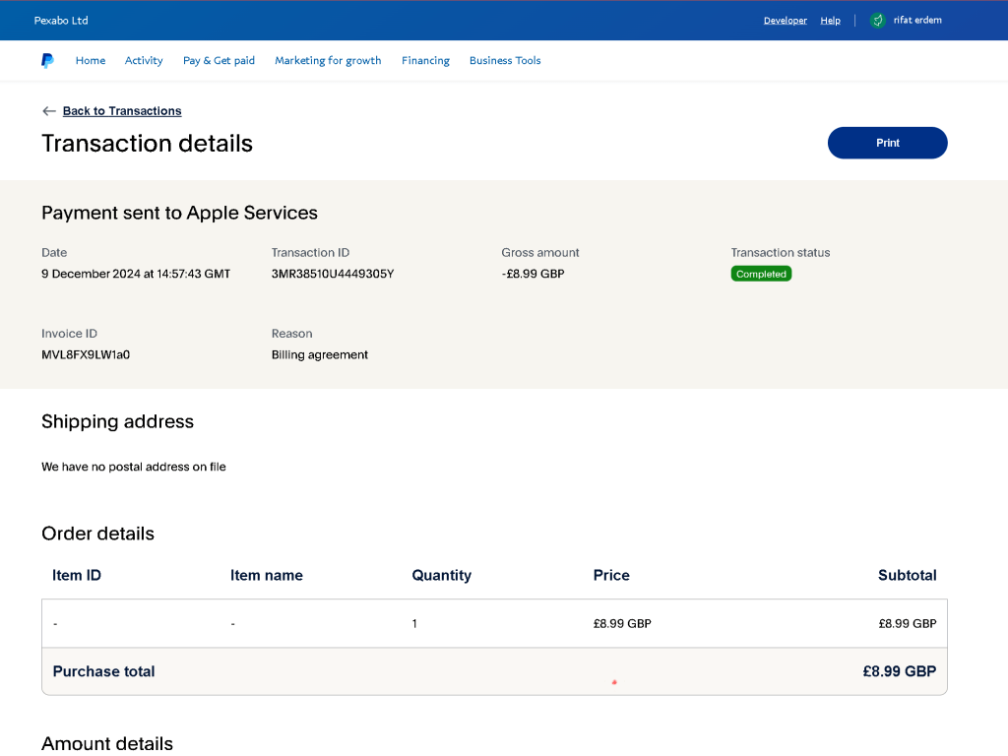
Task: Click the Subtotal column header
Action: click(907, 575)
